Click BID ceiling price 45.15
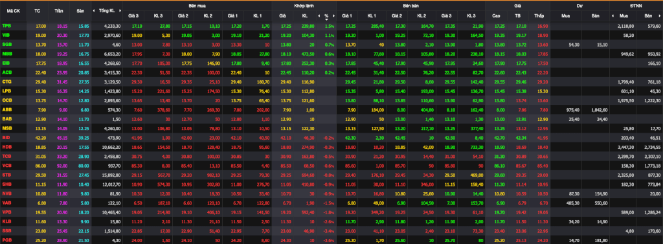663x244 pixels. (62, 137)
